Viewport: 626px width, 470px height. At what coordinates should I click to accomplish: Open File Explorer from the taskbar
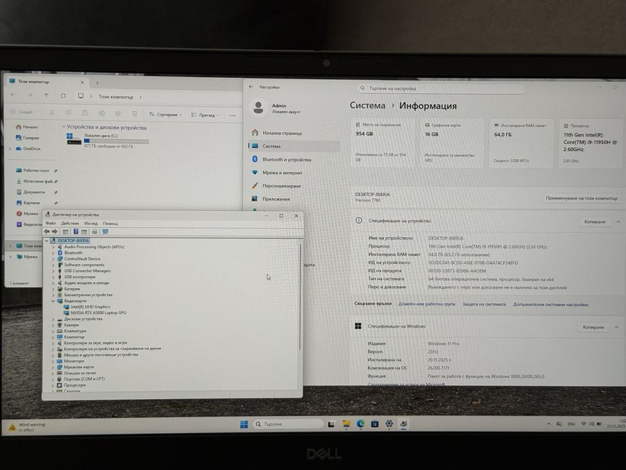346,424
